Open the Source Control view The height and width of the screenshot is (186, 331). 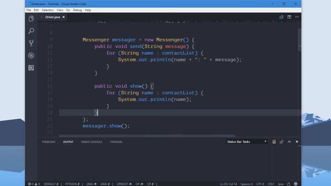click(x=31, y=43)
